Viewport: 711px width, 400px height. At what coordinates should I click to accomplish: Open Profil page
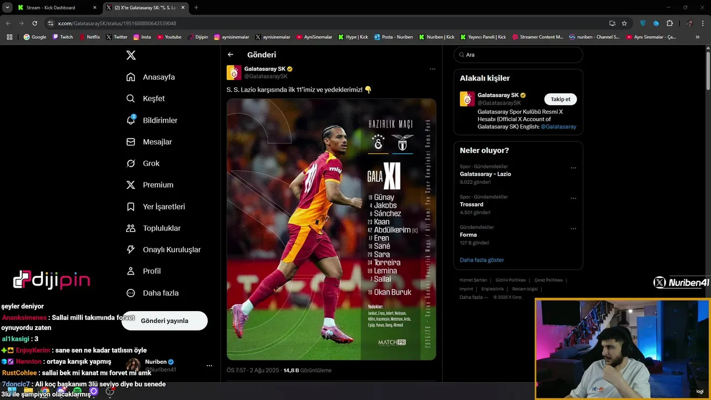click(x=143, y=271)
